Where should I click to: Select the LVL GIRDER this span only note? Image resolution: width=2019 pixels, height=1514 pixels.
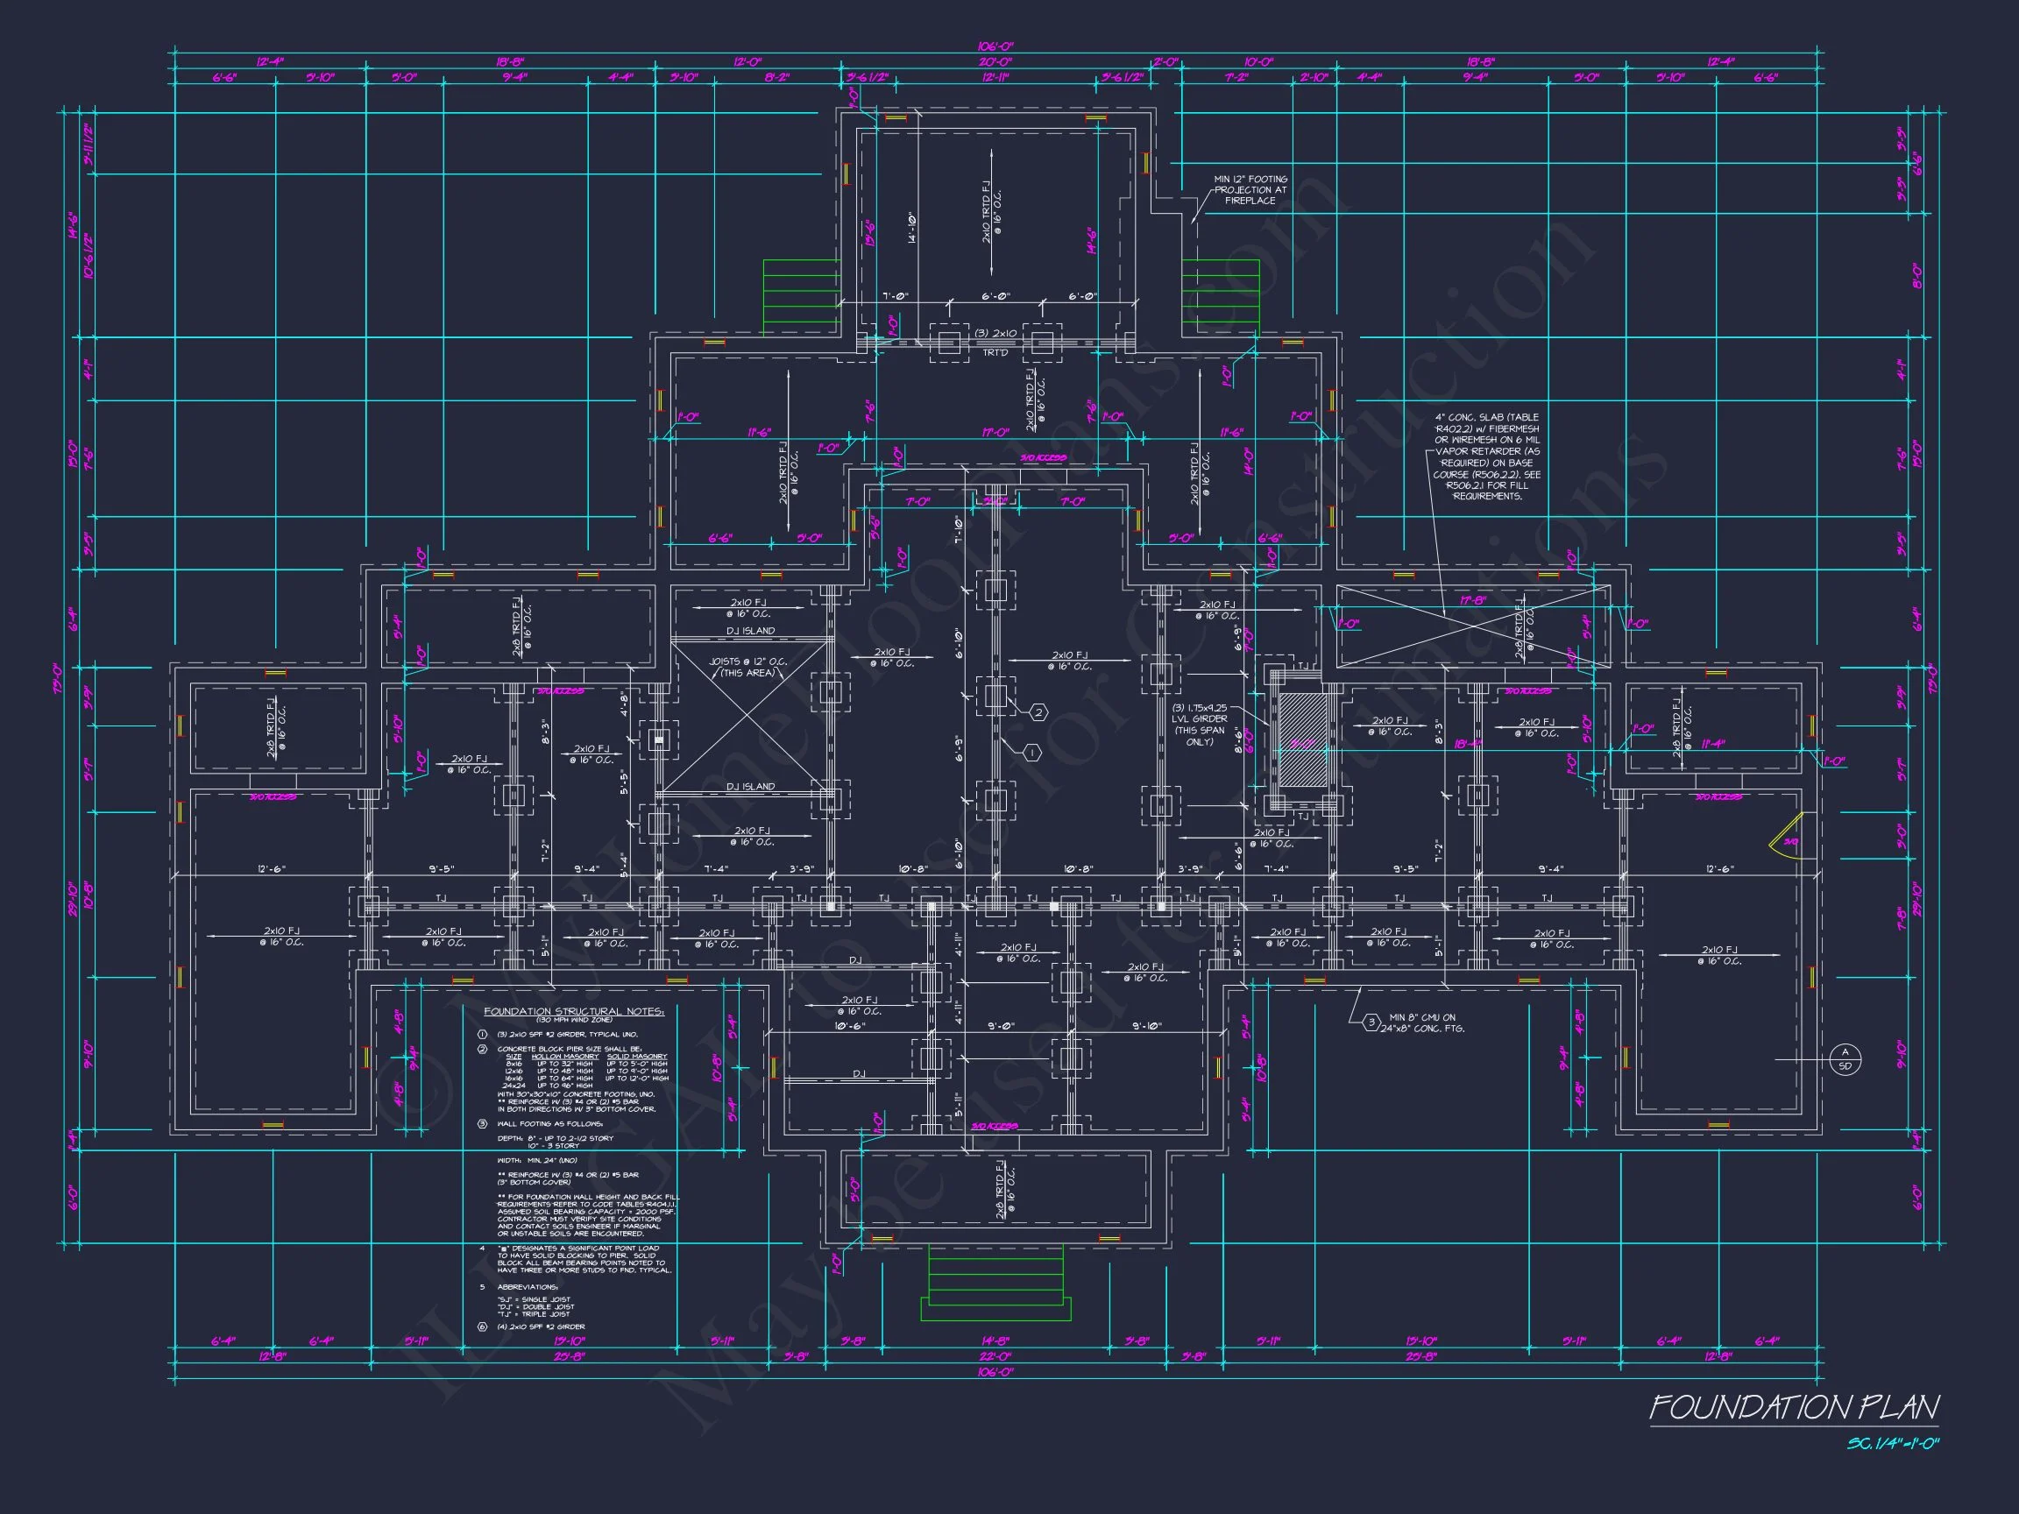click(x=1200, y=725)
